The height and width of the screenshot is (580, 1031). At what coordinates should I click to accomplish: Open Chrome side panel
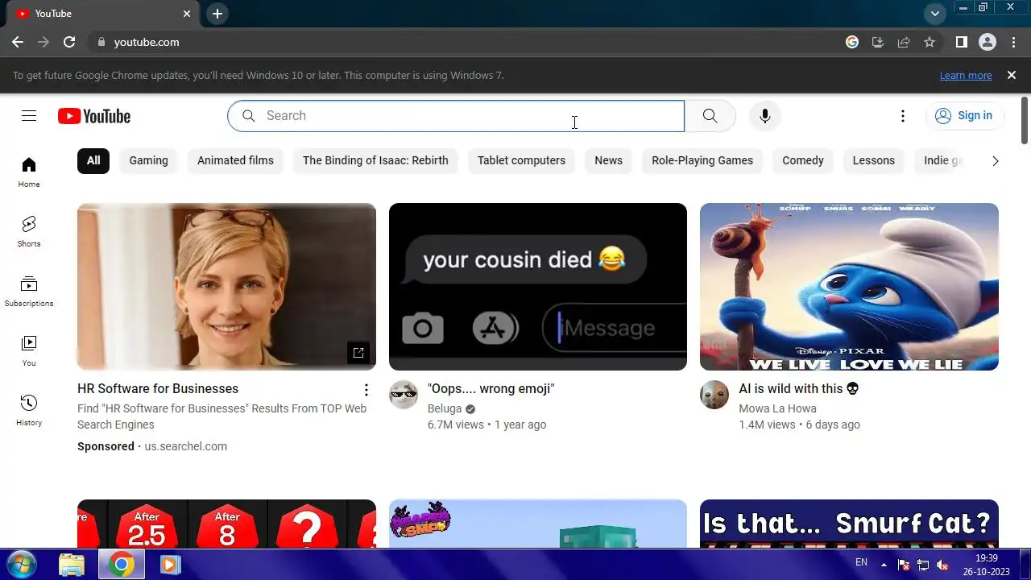click(961, 42)
